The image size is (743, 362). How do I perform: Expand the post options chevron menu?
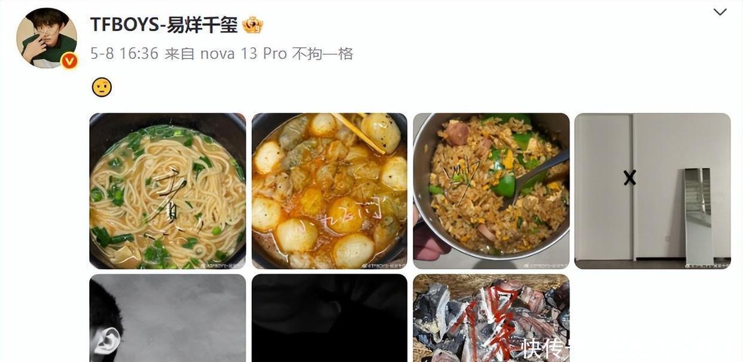click(720, 12)
